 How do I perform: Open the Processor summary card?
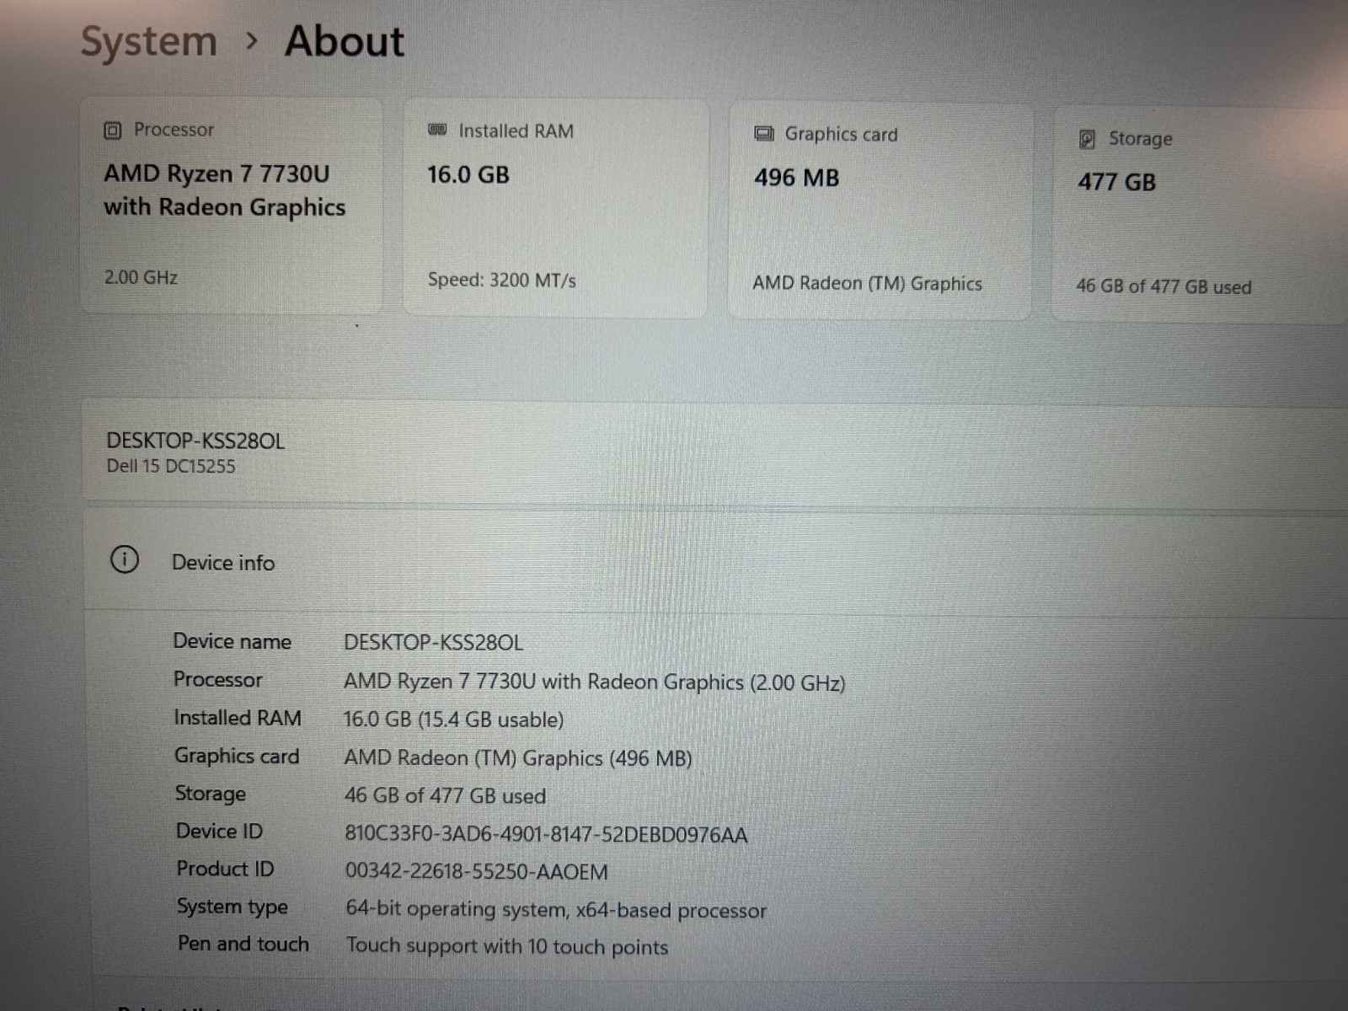(x=231, y=205)
